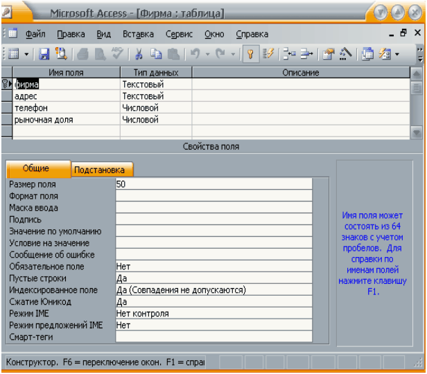Open the toolbar options chevron at far right

point(420,53)
